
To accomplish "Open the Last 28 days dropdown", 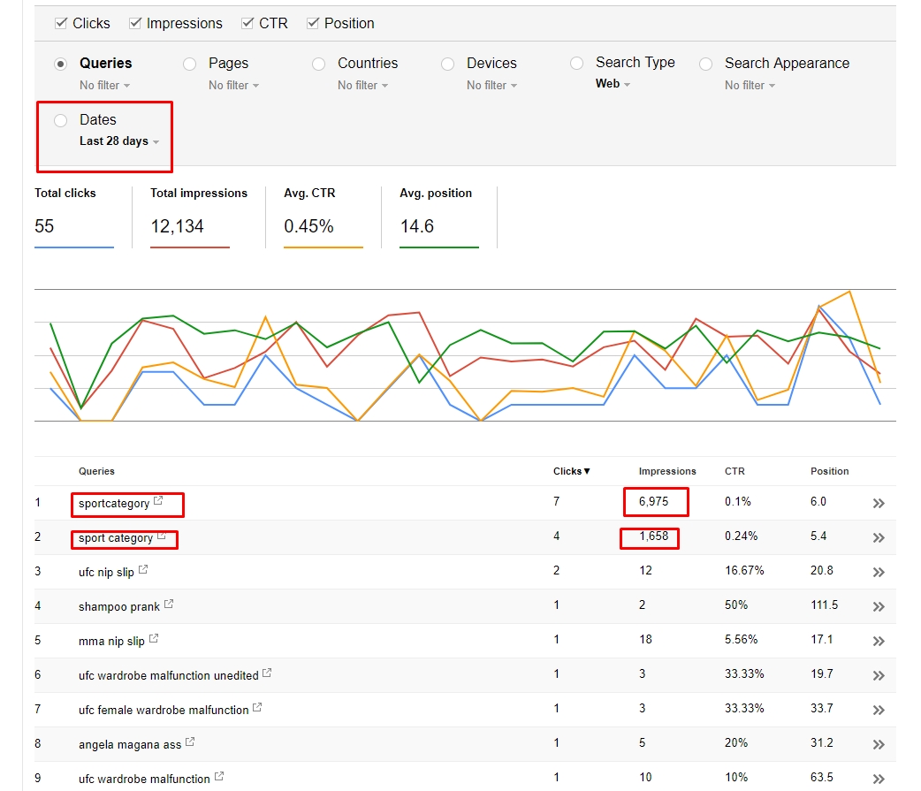I will click(x=119, y=141).
